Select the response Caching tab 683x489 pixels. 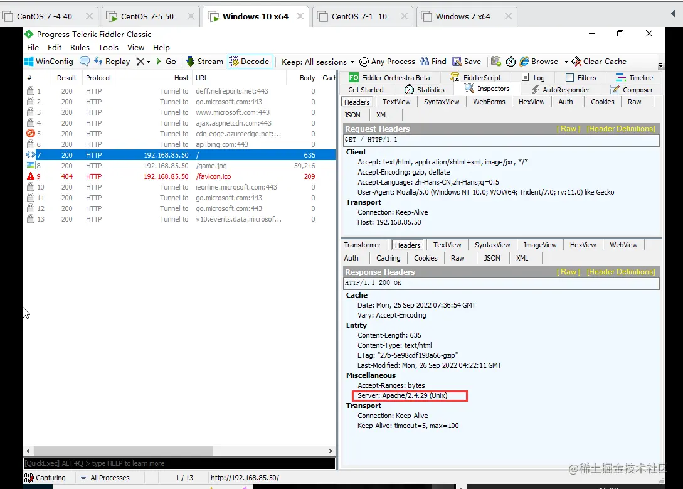pos(388,258)
